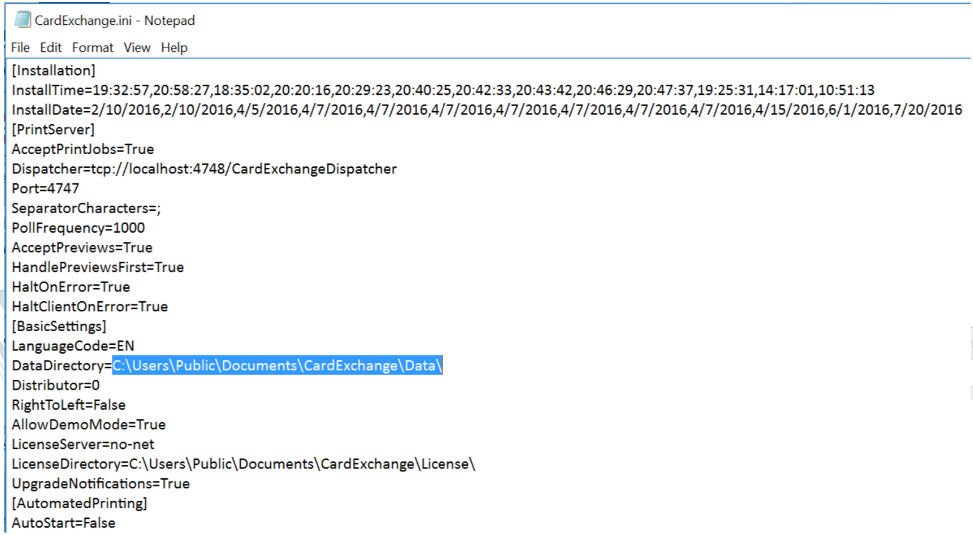This screenshot has width=973, height=535.
Task: Open the Format menu
Action: (x=92, y=47)
